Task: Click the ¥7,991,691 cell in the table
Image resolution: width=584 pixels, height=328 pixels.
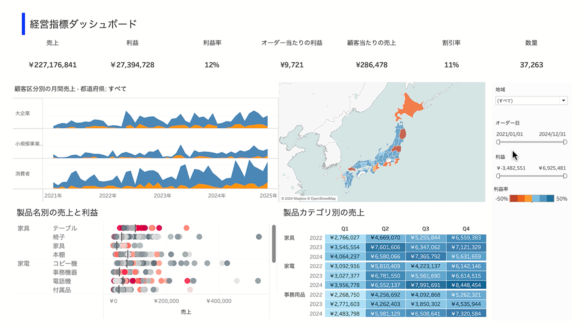Action: [426, 285]
